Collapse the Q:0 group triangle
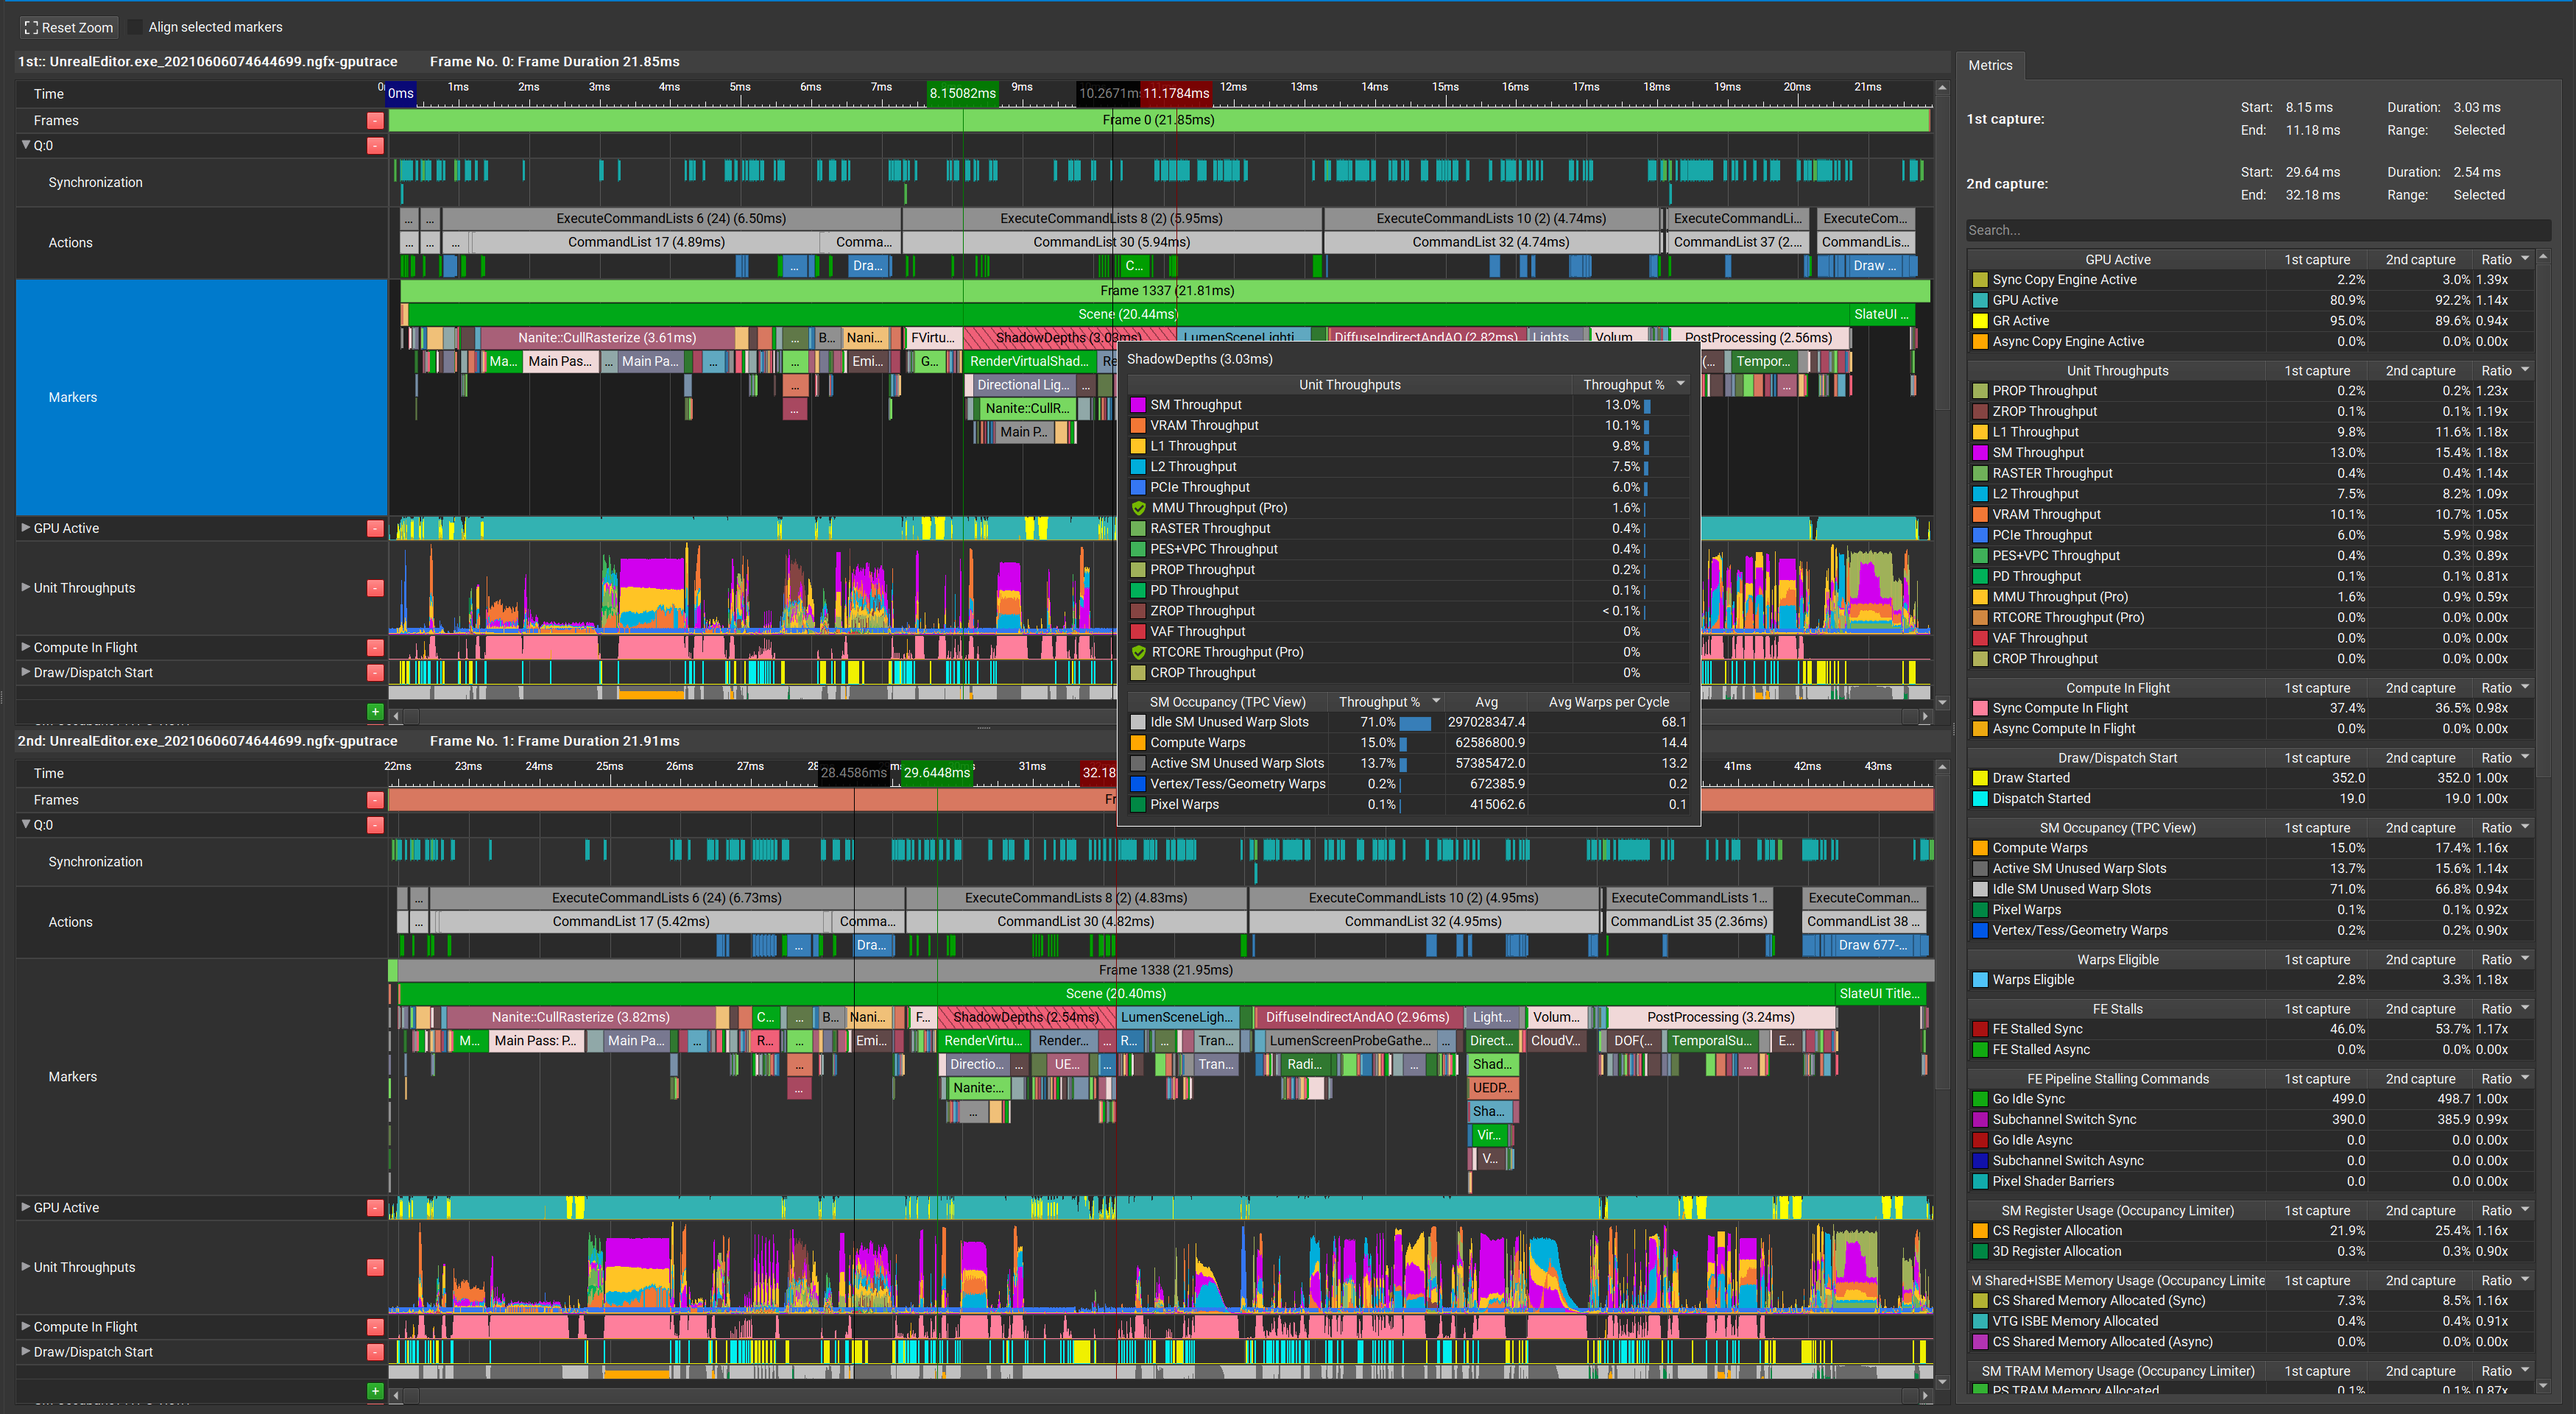The image size is (2576, 1414). 26,145
